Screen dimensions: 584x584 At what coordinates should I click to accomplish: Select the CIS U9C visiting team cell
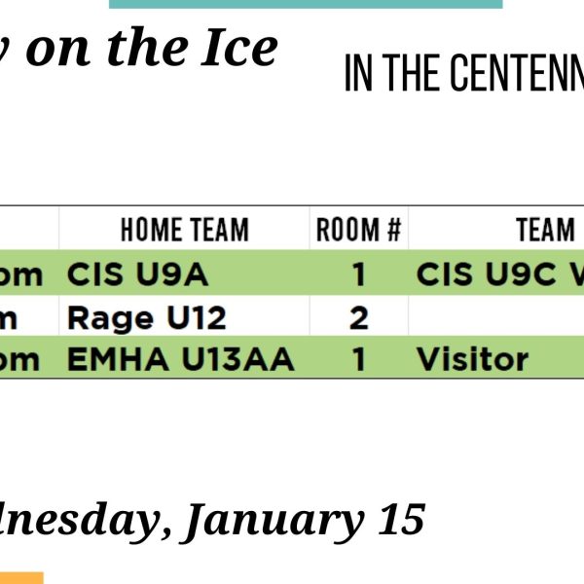coord(496,274)
